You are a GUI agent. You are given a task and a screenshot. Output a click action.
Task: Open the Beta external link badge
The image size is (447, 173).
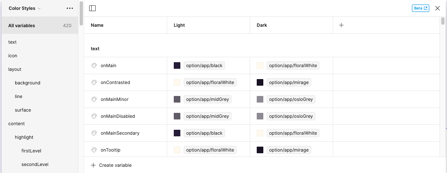point(421,8)
